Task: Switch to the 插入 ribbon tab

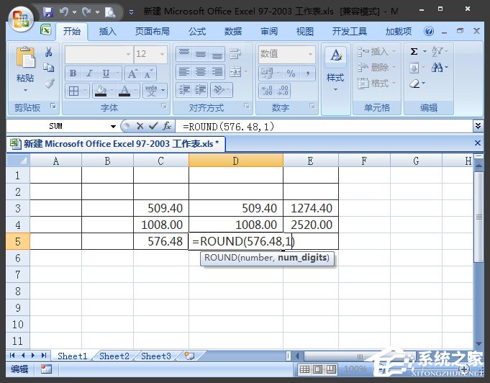Action: click(x=108, y=32)
